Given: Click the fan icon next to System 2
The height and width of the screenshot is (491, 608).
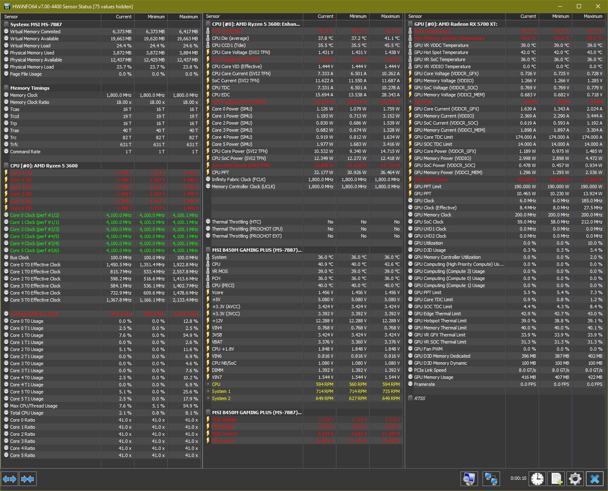Looking at the screenshot, I should (x=208, y=398).
